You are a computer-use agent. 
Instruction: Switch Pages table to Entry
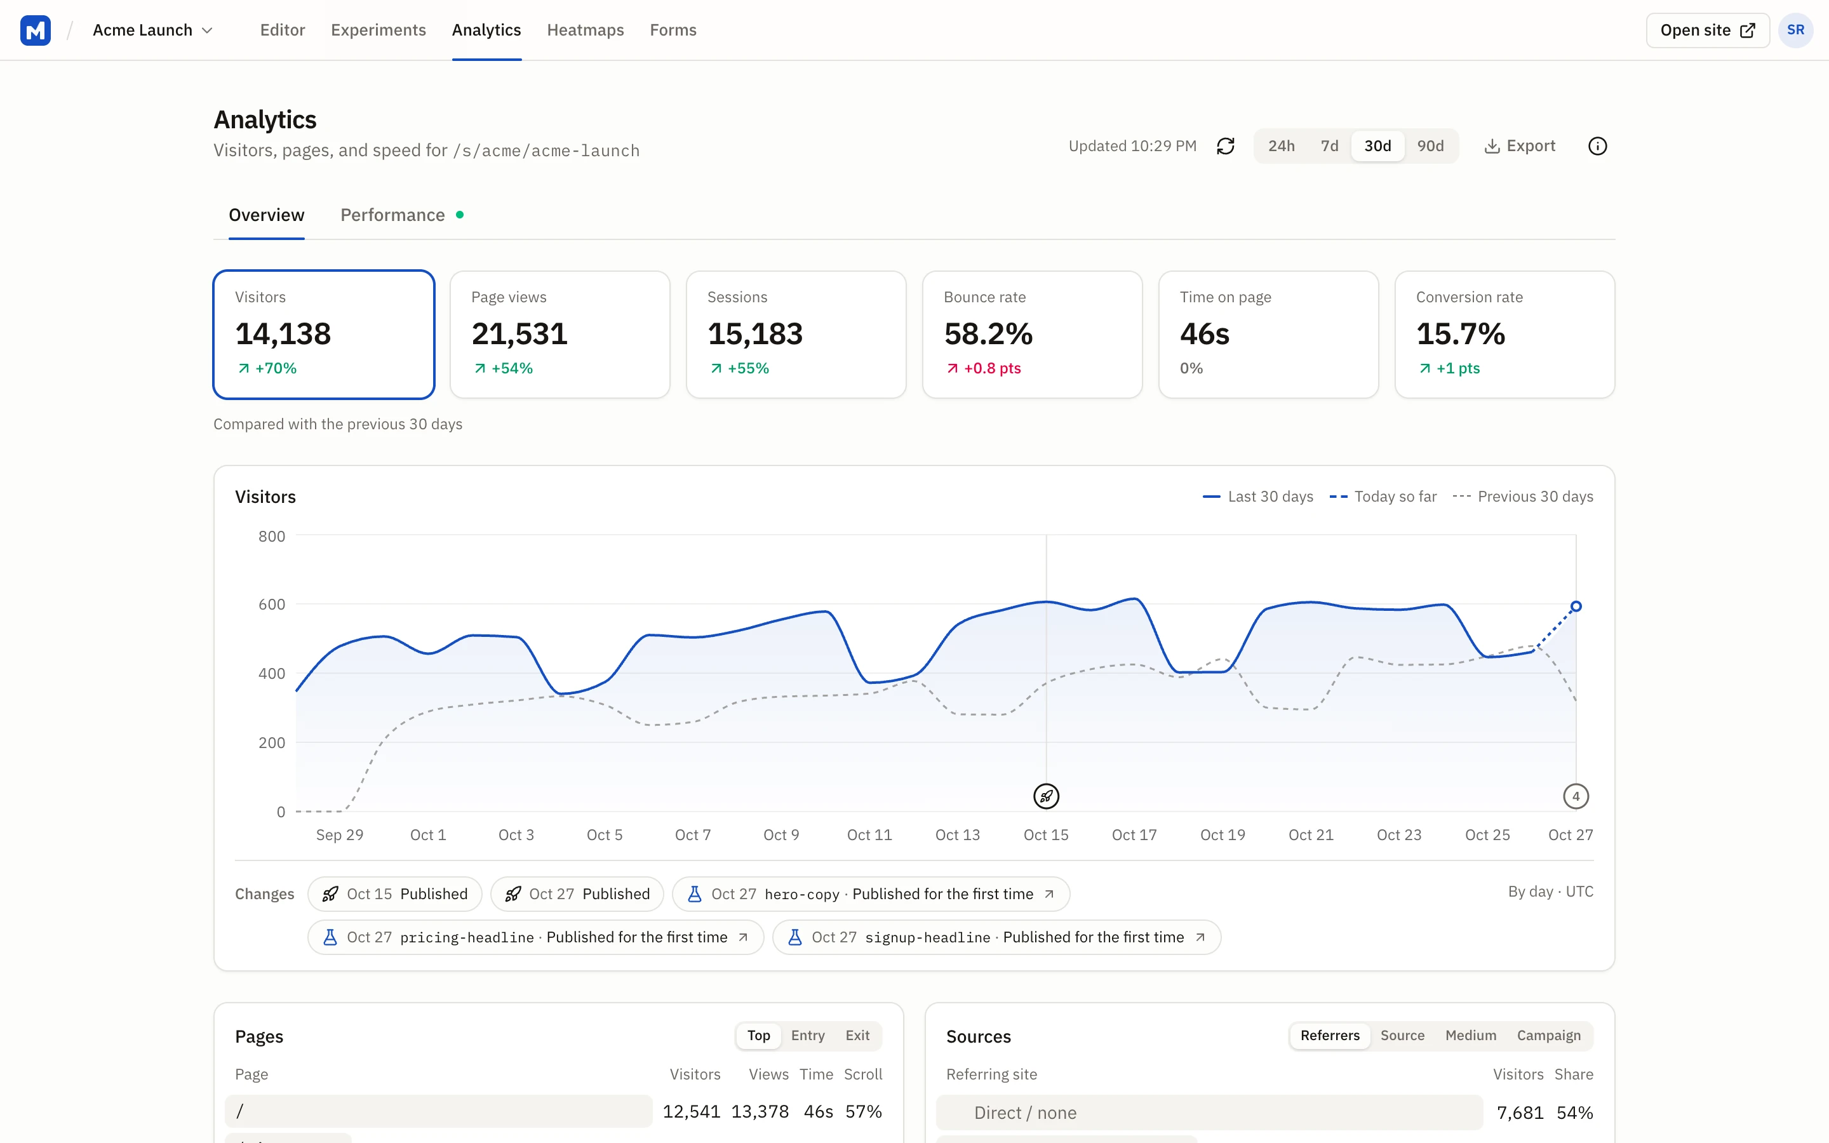pos(807,1036)
